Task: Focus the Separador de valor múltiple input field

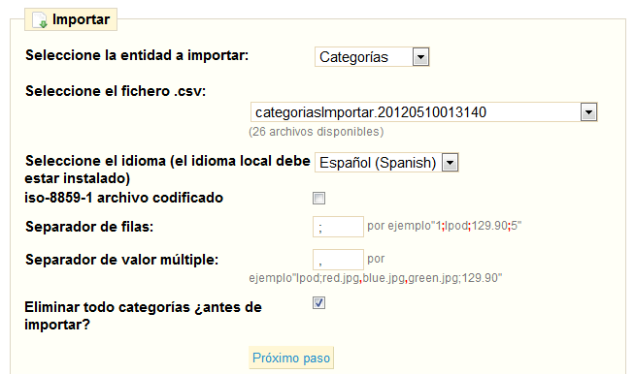Action: (x=338, y=260)
